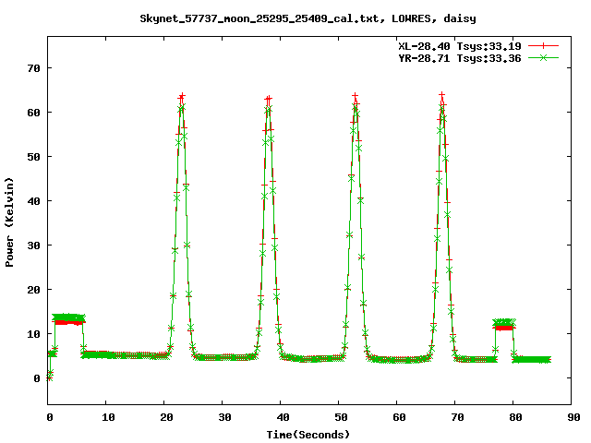Click the y-axis tick label 20
Viewport: 591px width, 443px height.
pyautogui.click(x=33, y=290)
